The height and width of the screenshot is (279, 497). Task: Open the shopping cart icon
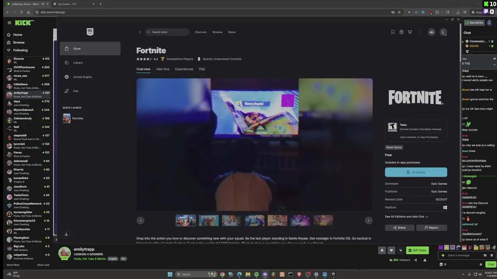(x=410, y=32)
